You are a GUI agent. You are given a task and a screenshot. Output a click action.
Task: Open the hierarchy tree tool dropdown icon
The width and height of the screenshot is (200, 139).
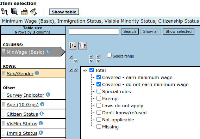5,12
